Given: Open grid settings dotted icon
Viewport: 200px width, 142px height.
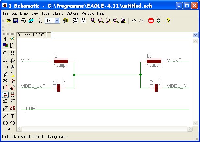Looking at the screenshot, I should pos(8,28).
